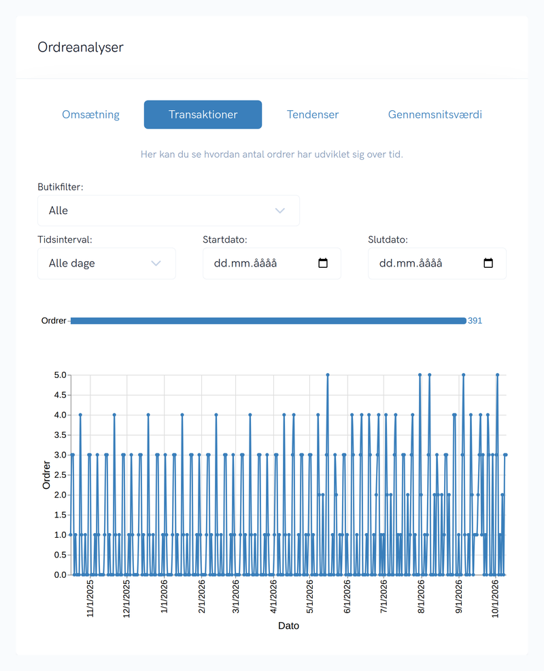Click the 11/1/2025 x-axis date label
The width and height of the screenshot is (544, 671).
coord(90,599)
